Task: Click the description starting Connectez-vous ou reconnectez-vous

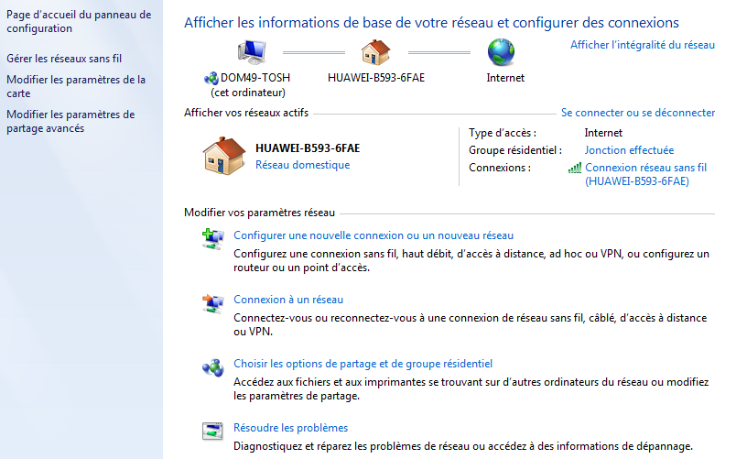Action: 471,324
